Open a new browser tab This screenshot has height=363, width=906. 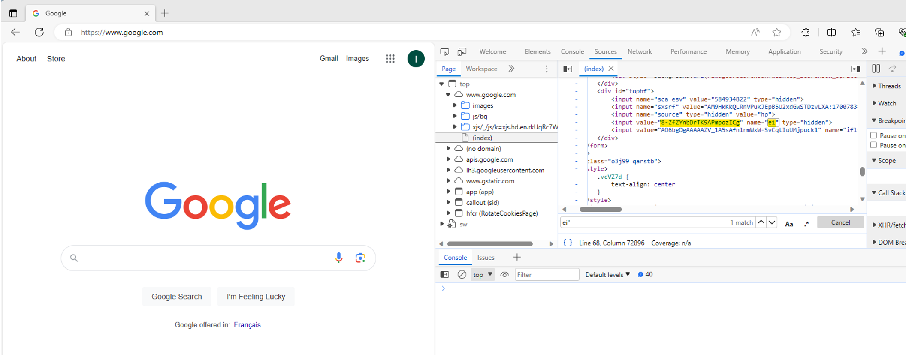pyautogui.click(x=165, y=13)
